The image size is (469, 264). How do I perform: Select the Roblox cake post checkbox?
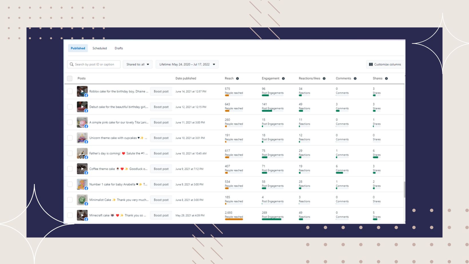(70, 91)
